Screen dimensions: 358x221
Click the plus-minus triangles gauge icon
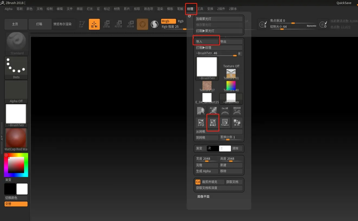tap(237, 111)
